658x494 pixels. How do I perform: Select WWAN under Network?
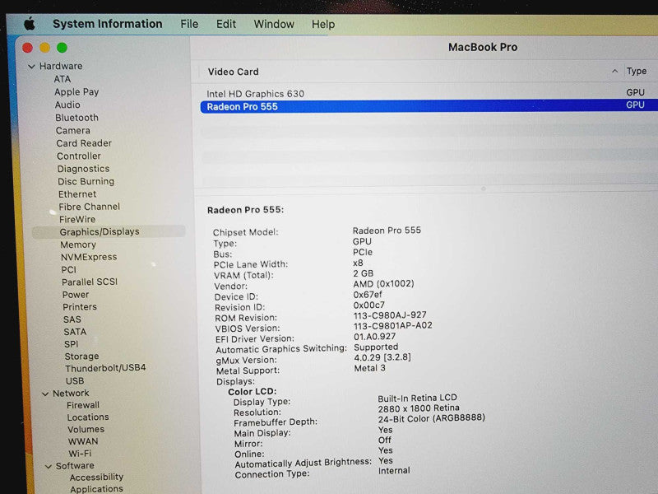click(83, 442)
